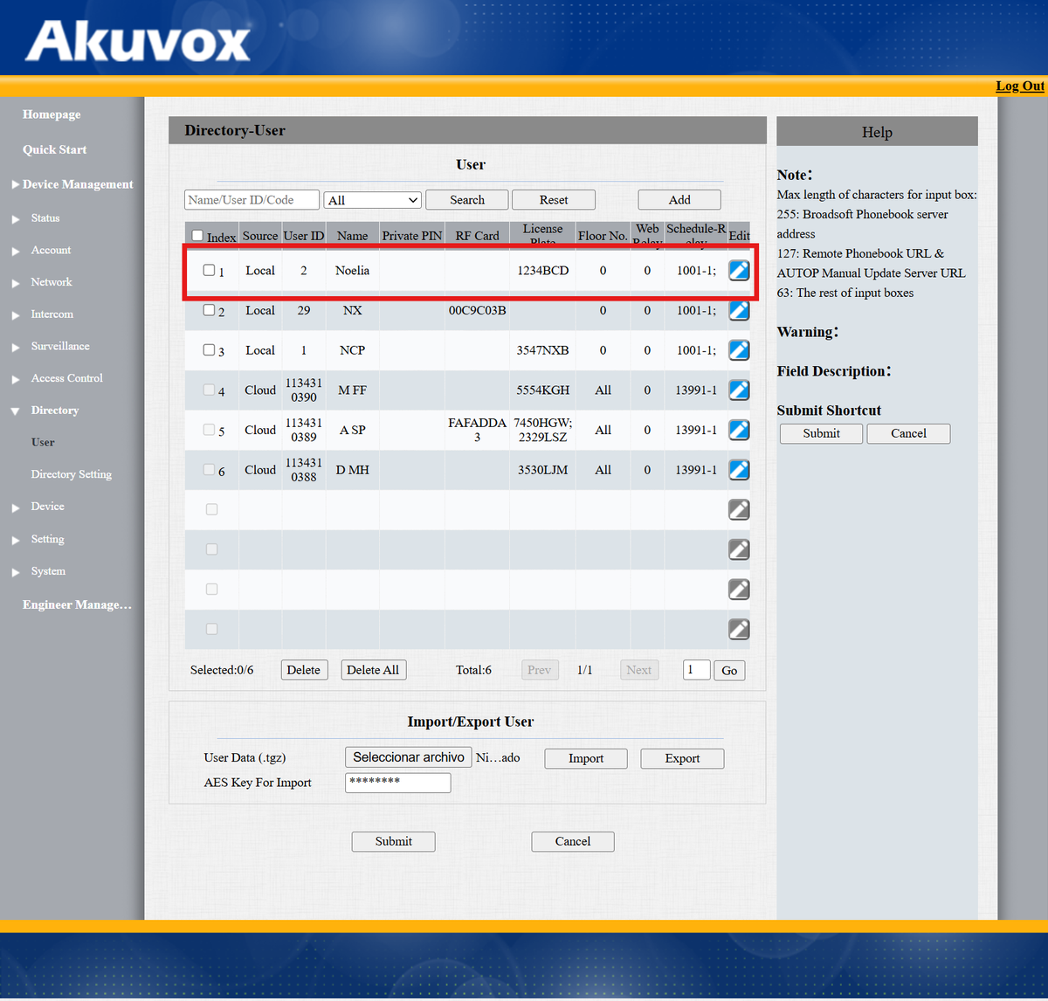The height and width of the screenshot is (1001, 1048).
Task: Edit the Noelia user entry
Action: point(739,270)
